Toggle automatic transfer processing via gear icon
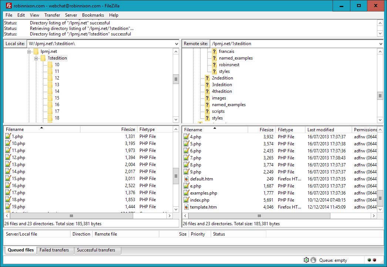The image size is (387, 267). [306, 260]
